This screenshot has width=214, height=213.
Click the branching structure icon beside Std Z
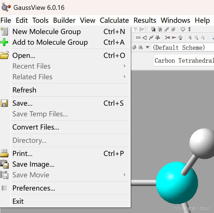(142, 29)
